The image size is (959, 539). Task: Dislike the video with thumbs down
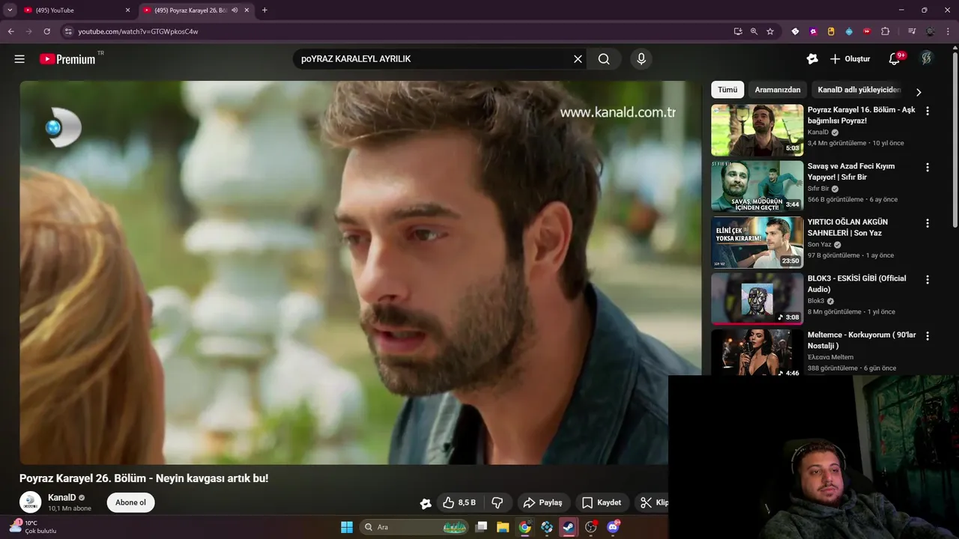pos(497,502)
